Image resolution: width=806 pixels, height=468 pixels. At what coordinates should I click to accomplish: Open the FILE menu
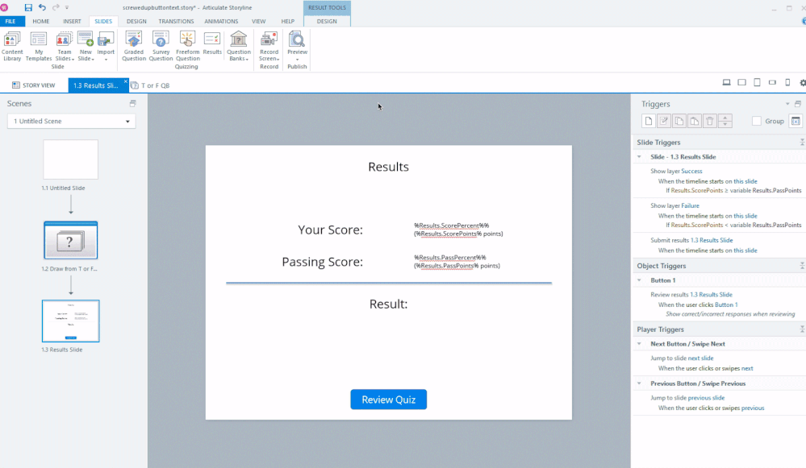pyautogui.click(x=10, y=22)
